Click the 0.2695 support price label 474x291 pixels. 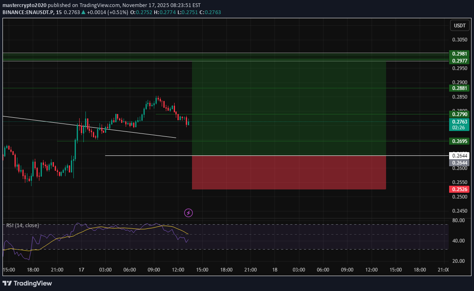pyautogui.click(x=459, y=141)
